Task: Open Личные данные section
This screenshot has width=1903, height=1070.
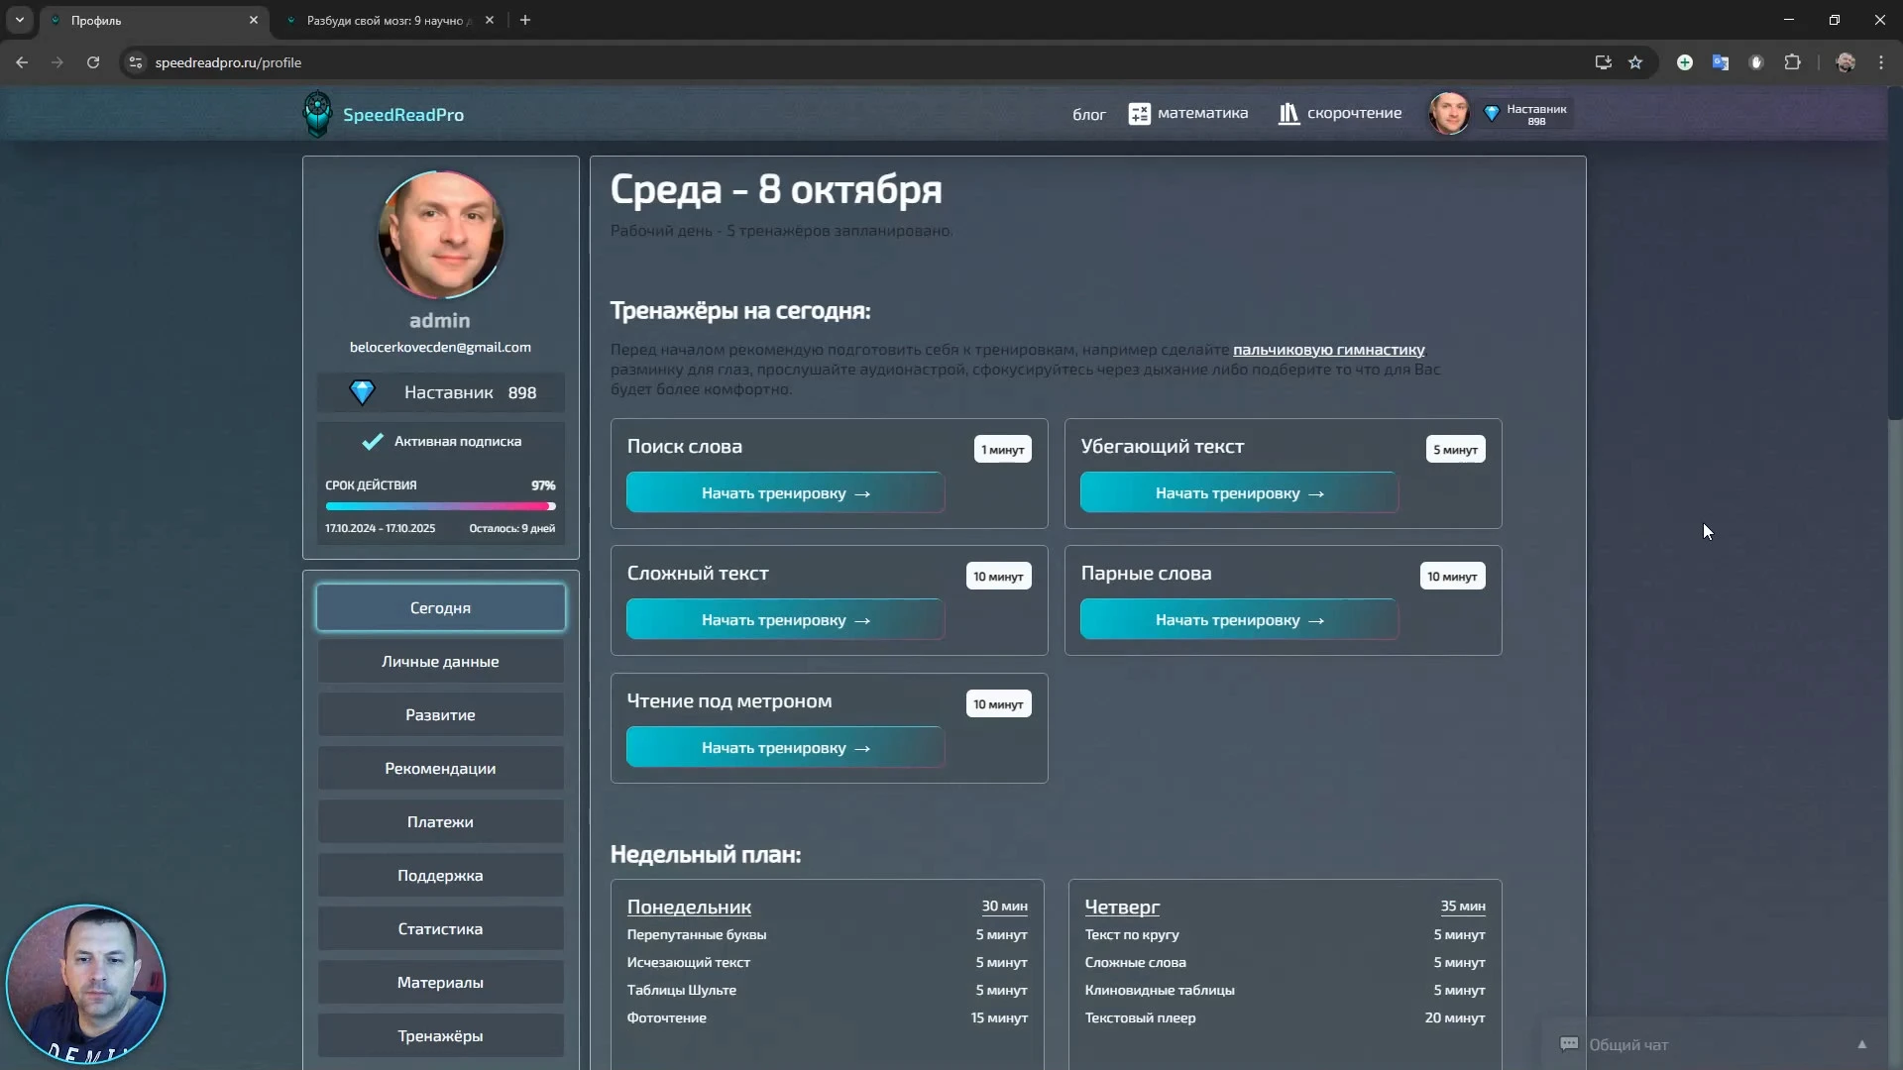Action: coord(441,661)
